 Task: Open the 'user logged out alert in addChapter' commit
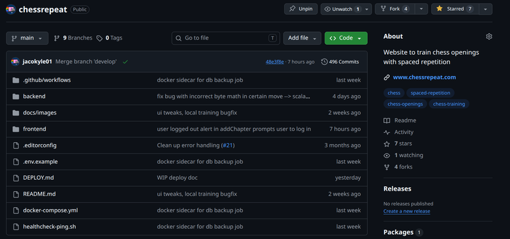(x=234, y=129)
